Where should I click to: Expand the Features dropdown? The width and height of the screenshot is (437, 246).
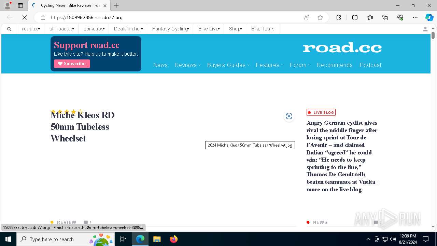(x=269, y=65)
